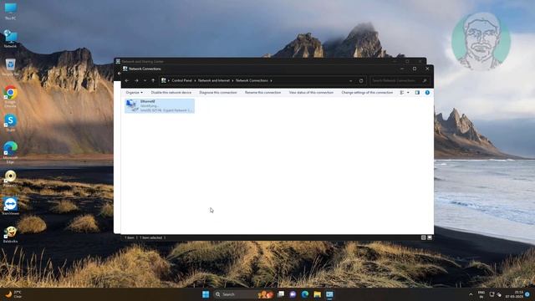The height and width of the screenshot is (301, 535).
Task: Open the view options dropdown arrow
Action: 408,93
